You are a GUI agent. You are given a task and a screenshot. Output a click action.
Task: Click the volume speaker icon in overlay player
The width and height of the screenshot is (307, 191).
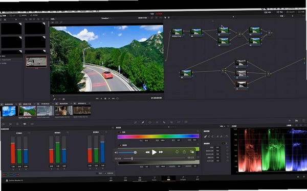coord(116,152)
